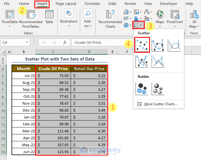The width and height of the screenshot is (201, 160).
Task: Click the More Scatter Charts icon
Action: tap(140, 104)
